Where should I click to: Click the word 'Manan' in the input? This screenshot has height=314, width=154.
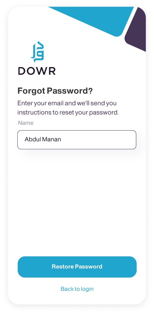click(52, 139)
